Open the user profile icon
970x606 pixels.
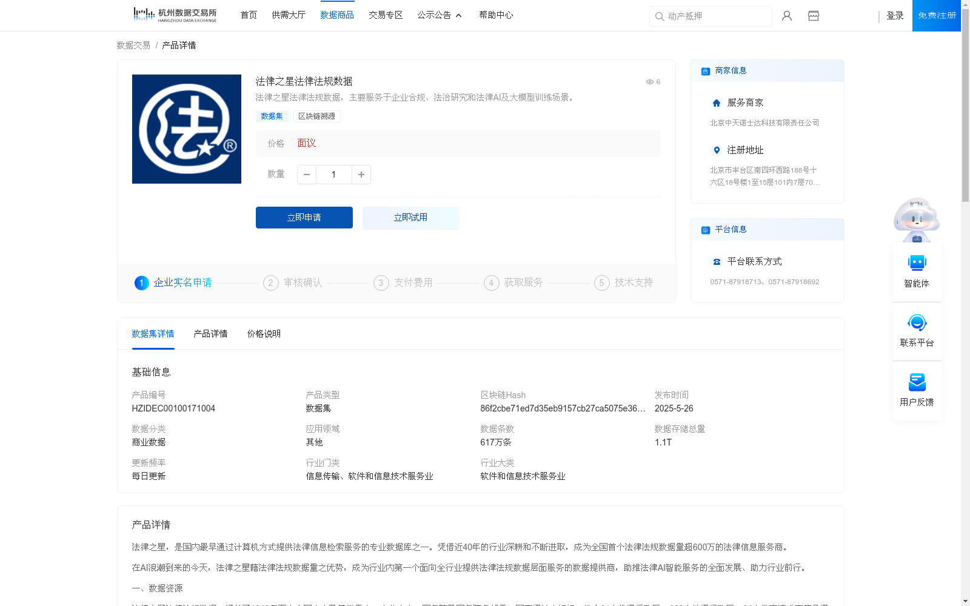(x=787, y=16)
